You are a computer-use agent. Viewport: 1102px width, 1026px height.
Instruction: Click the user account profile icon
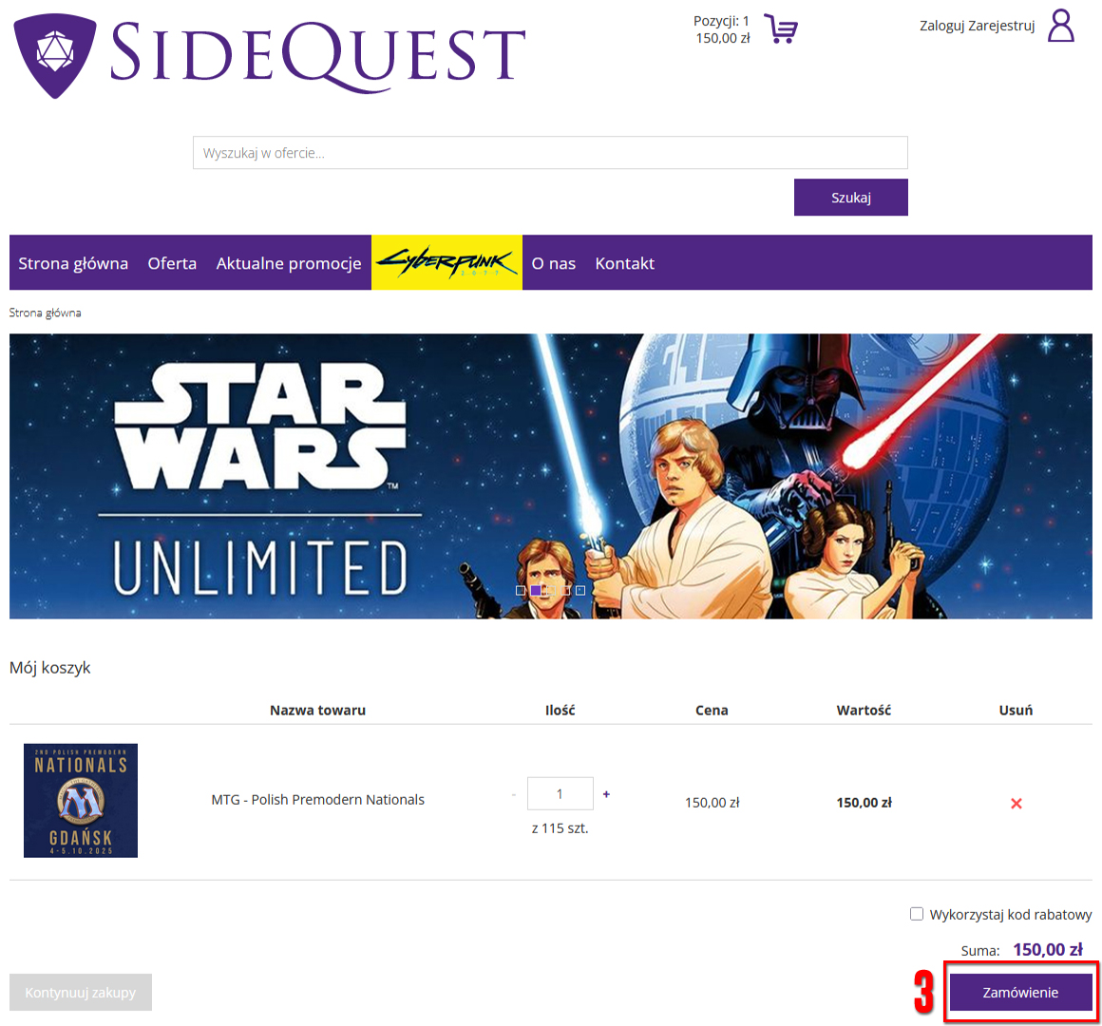tap(1060, 26)
